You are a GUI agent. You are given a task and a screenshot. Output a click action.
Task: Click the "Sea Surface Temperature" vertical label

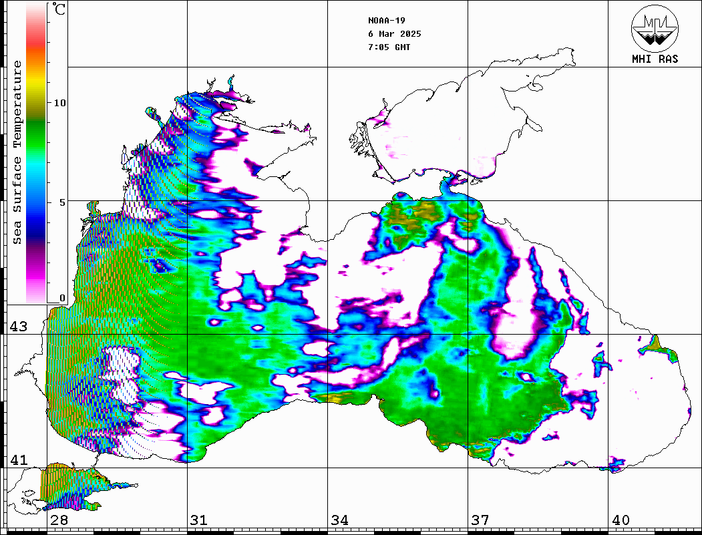pos(17,152)
